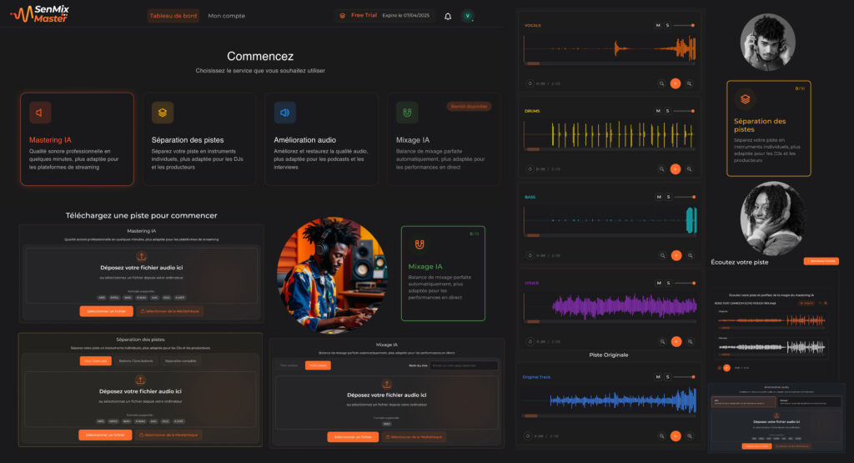Mute the VOCALS track
This screenshot has width=854, height=463.
pos(658,26)
